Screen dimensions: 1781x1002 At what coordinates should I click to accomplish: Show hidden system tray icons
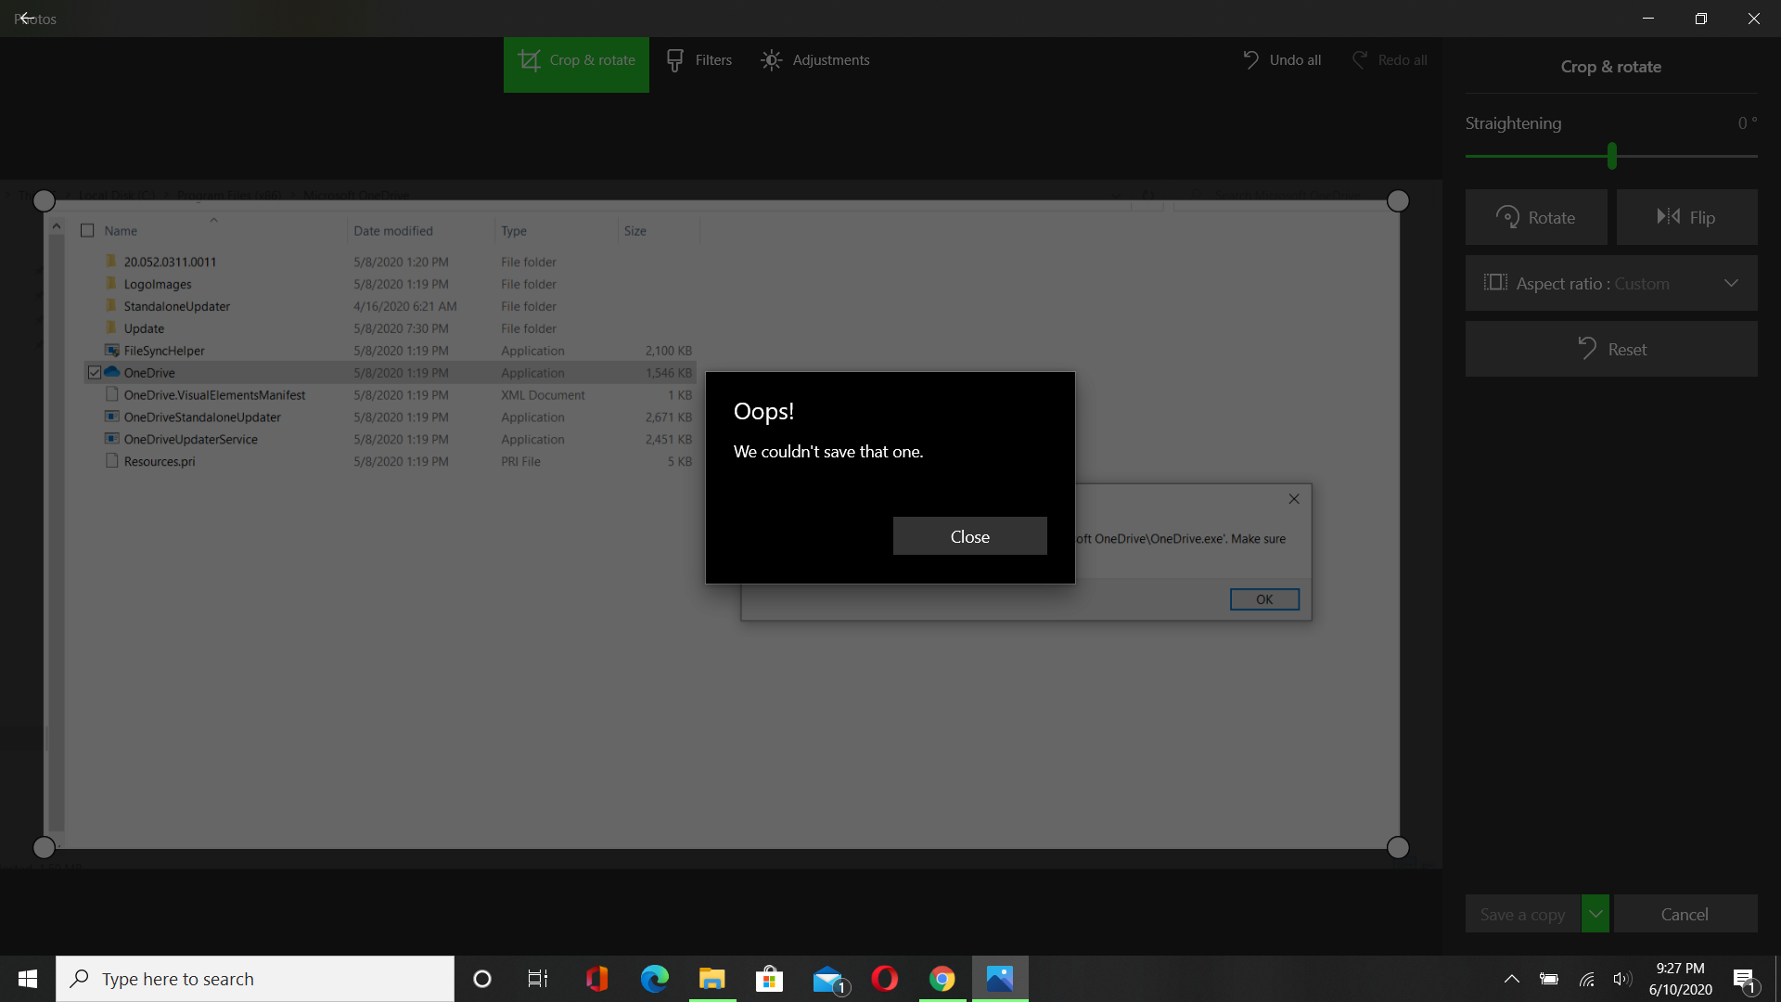click(x=1511, y=979)
